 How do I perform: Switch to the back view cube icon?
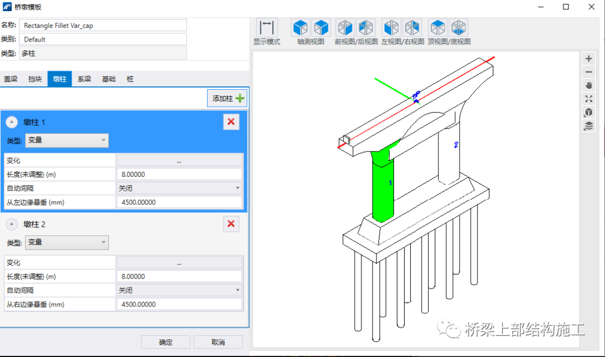tap(366, 28)
